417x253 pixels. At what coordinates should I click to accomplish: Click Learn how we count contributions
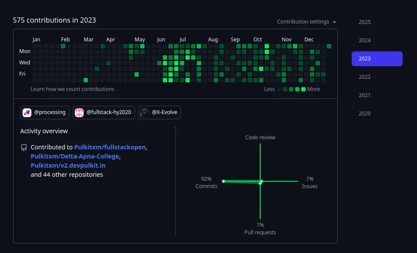[72, 89]
